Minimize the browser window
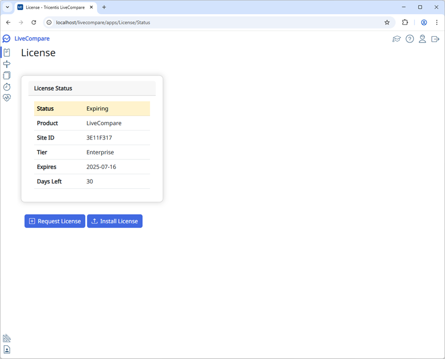The height and width of the screenshot is (359, 445). (404, 8)
